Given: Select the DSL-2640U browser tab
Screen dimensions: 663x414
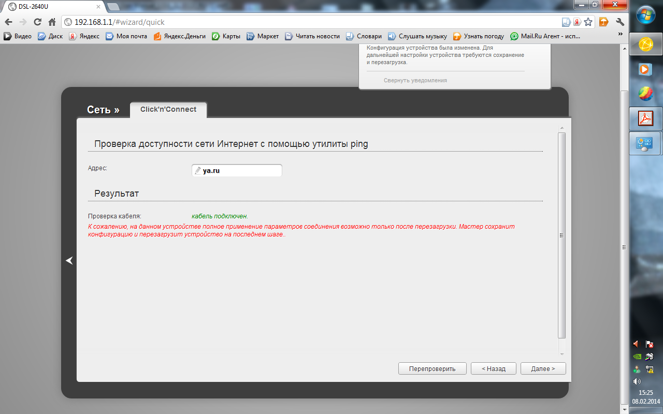Looking at the screenshot, I should tap(53, 6).
